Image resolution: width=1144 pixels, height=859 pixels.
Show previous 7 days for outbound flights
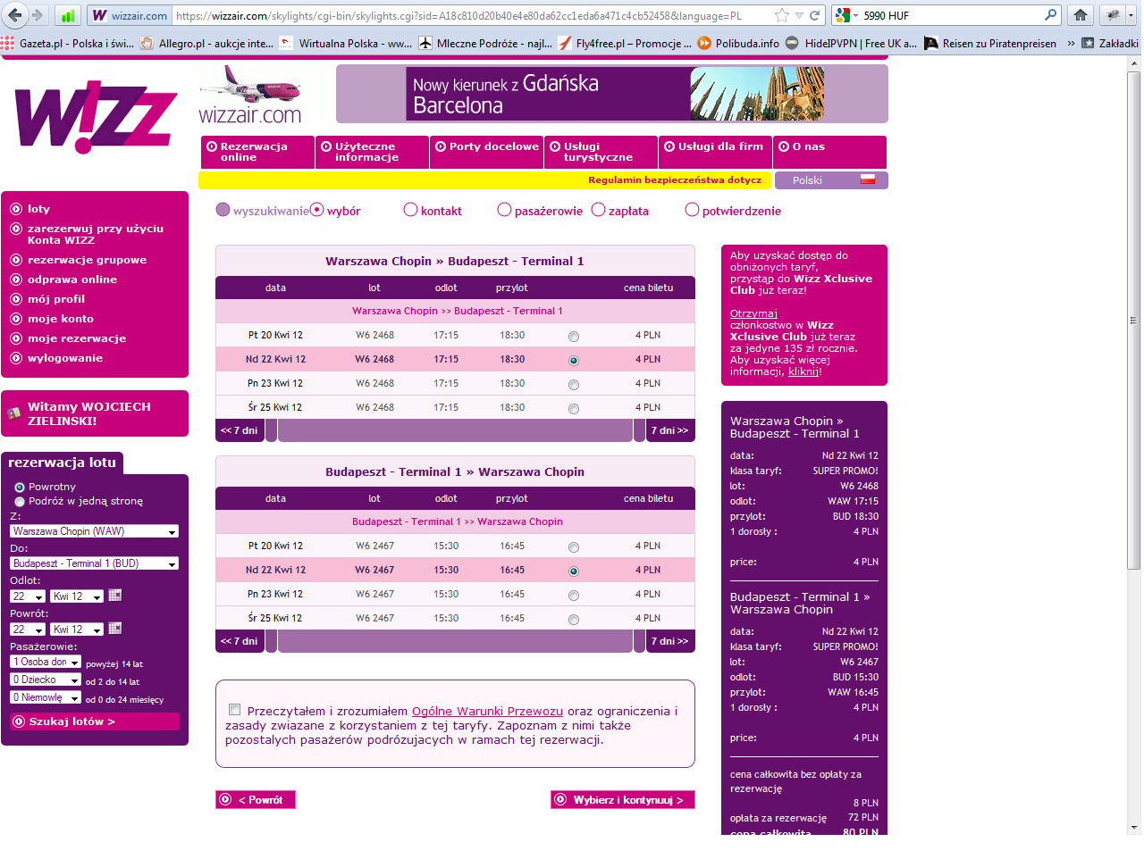pyautogui.click(x=240, y=430)
